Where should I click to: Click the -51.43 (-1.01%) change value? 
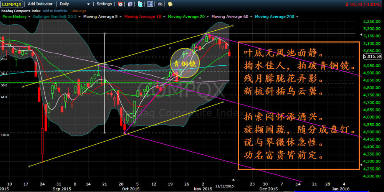pyautogui.click(x=365, y=4)
